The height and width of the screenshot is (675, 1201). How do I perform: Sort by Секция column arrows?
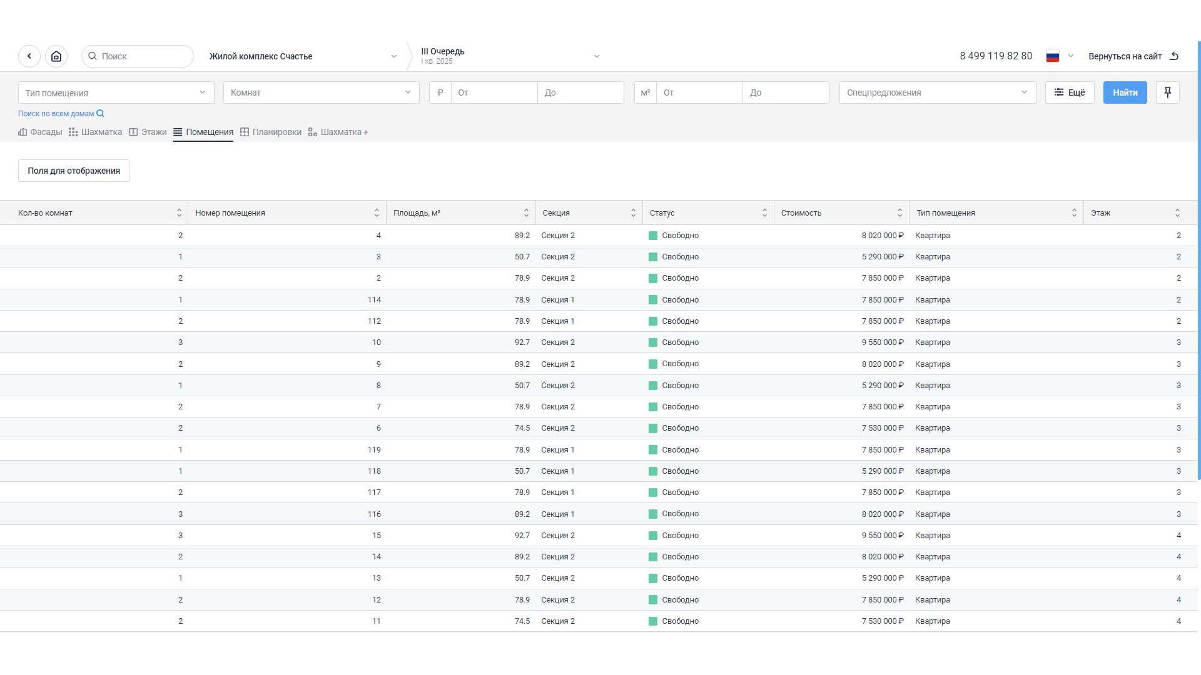point(633,213)
